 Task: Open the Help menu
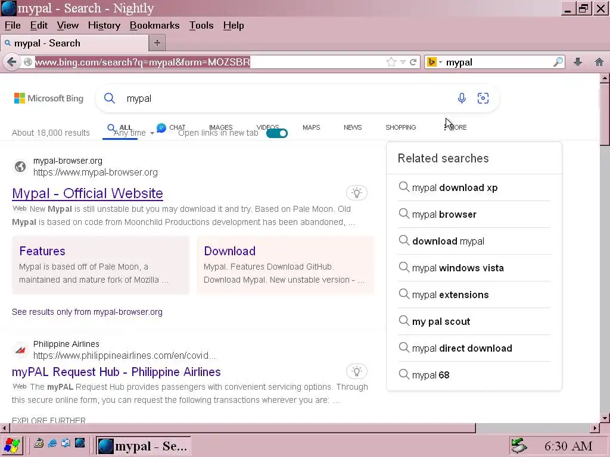coord(234,25)
